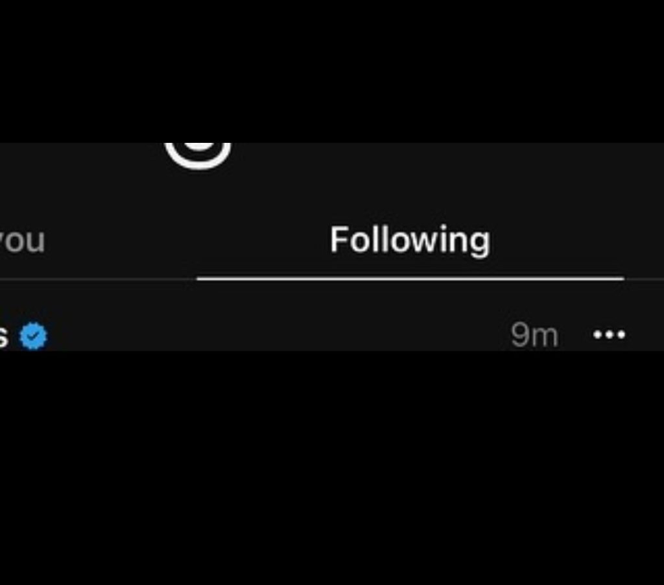
Task: Tap the white circular logo icon
Action: pos(198,156)
